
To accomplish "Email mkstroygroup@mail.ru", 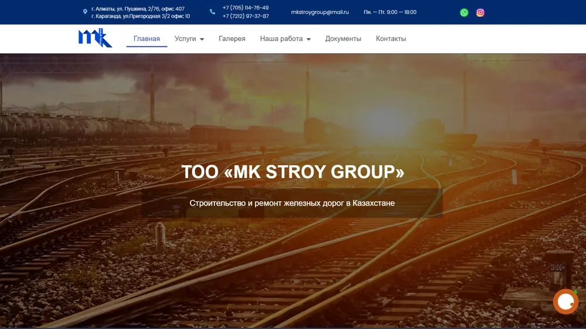I will coord(320,12).
